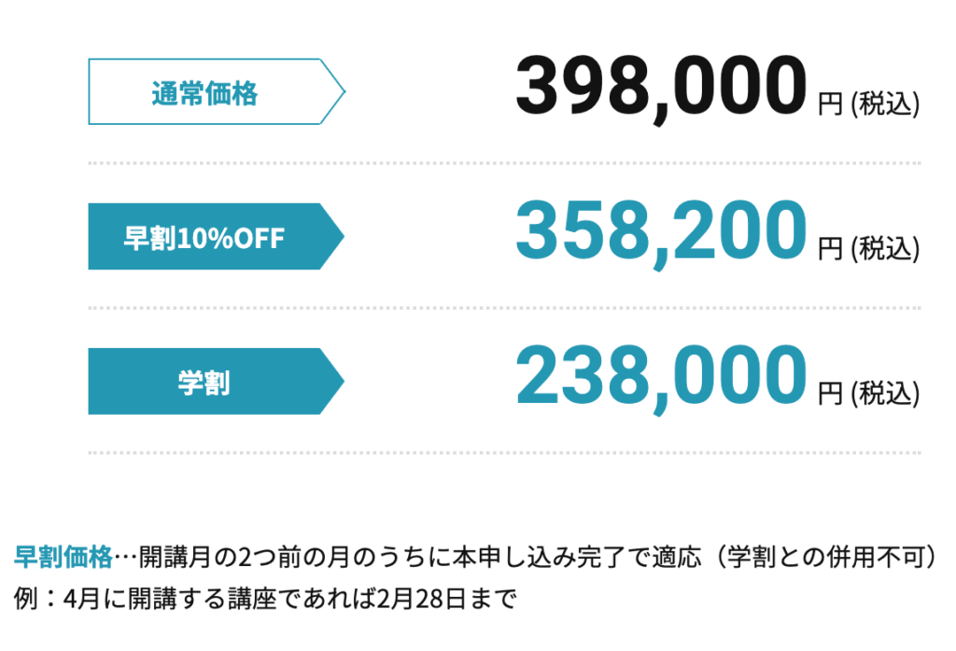The width and height of the screenshot is (956, 651).
Task: Click 円(税込) beside the 398,000 price
Action: [869, 104]
